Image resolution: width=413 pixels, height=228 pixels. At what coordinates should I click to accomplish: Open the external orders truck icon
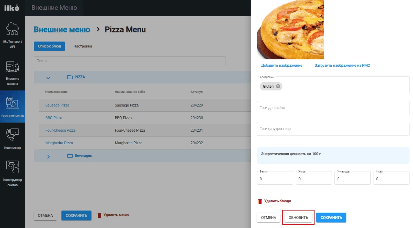point(13,66)
